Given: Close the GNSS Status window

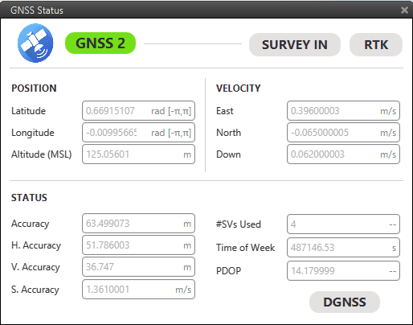Looking at the screenshot, I should pos(404,10).
